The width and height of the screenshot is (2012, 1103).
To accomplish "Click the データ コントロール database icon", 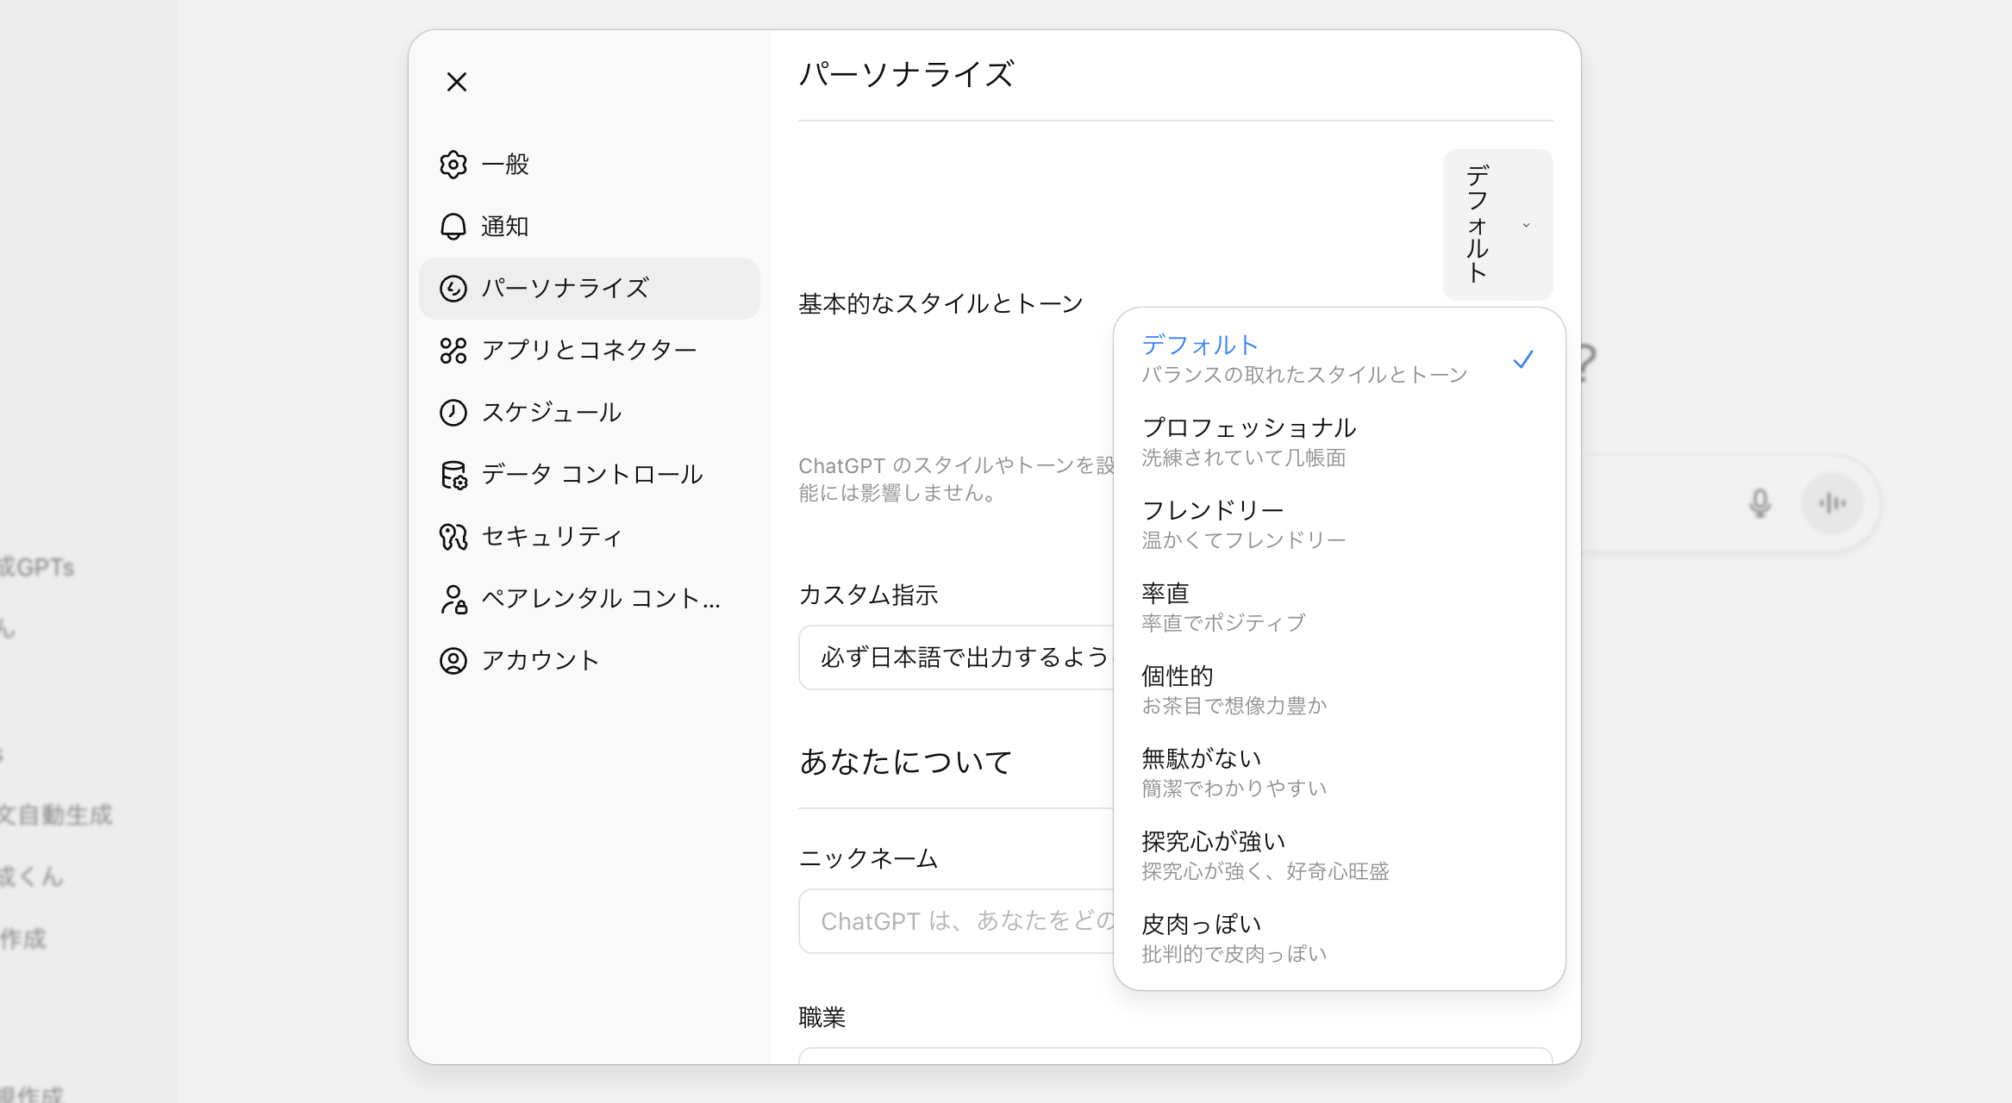I will point(453,475).
